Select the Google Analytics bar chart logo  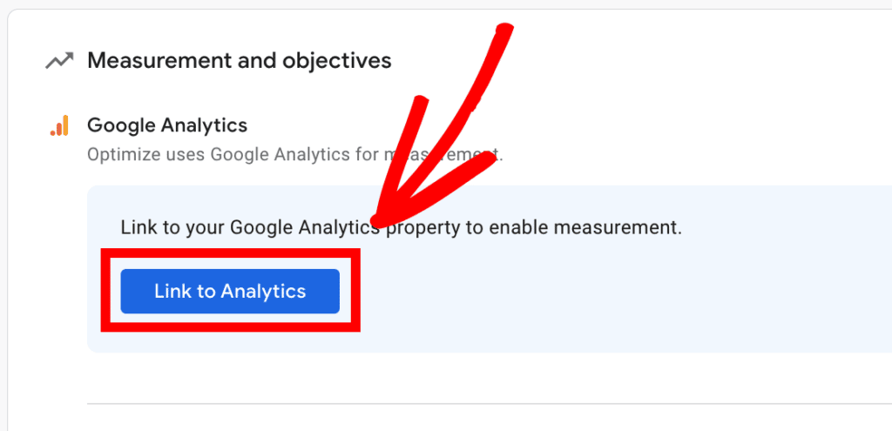(x=59, y=125)
